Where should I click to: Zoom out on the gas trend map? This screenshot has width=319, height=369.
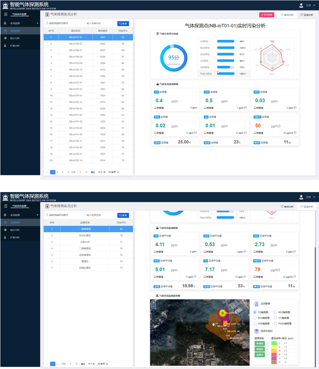tap(154, 306)
